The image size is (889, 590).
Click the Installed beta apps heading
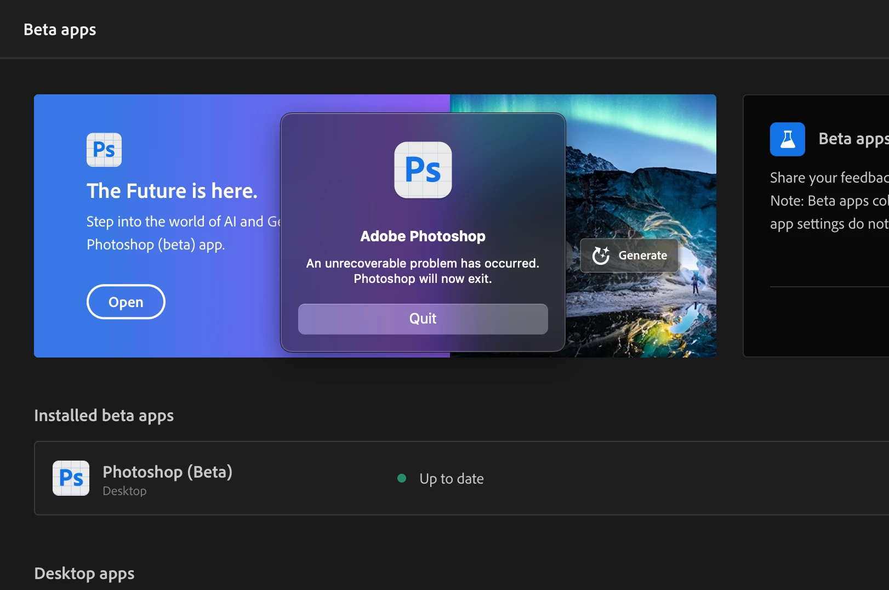[x=104, y=416]
